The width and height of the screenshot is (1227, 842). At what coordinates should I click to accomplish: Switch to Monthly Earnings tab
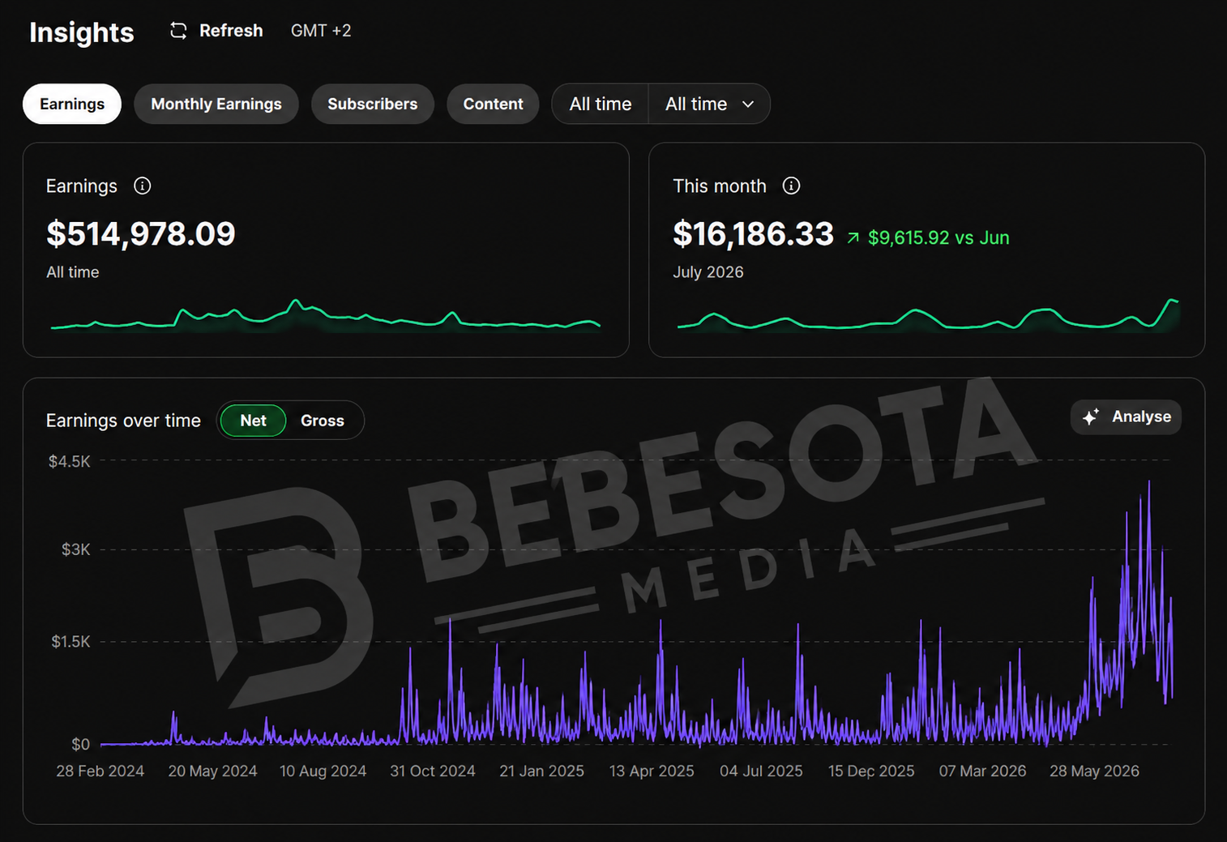click(x=216, y=104)
